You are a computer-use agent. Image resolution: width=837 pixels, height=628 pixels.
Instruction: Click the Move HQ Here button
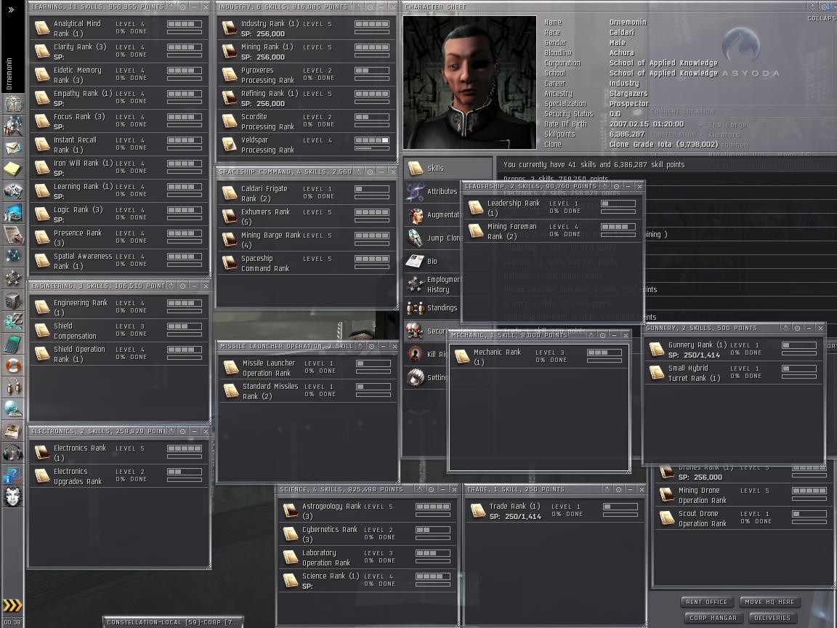tap(769, 602)
